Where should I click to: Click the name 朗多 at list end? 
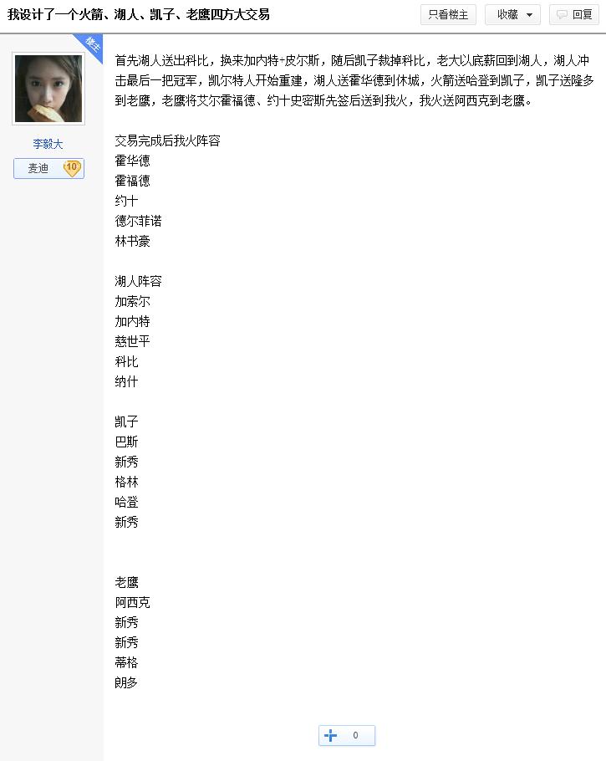click(x=127, y=683)
